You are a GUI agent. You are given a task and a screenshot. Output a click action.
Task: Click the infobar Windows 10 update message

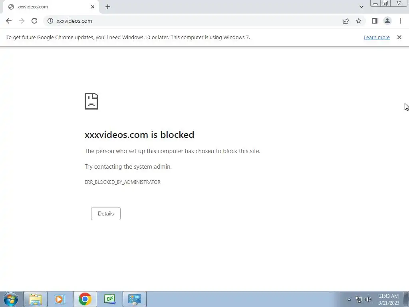[x=128, y=37]
